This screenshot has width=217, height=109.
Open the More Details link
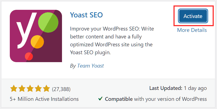point(192,30)
